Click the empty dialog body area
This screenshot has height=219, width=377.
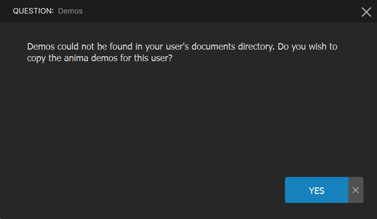[151, 125]
